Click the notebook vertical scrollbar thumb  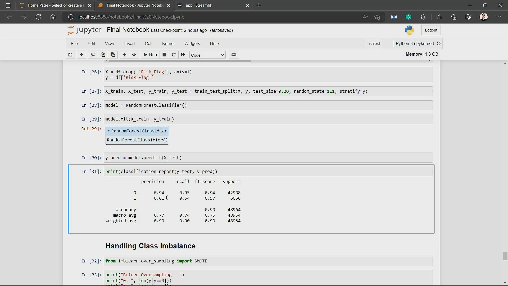(505, 256)
